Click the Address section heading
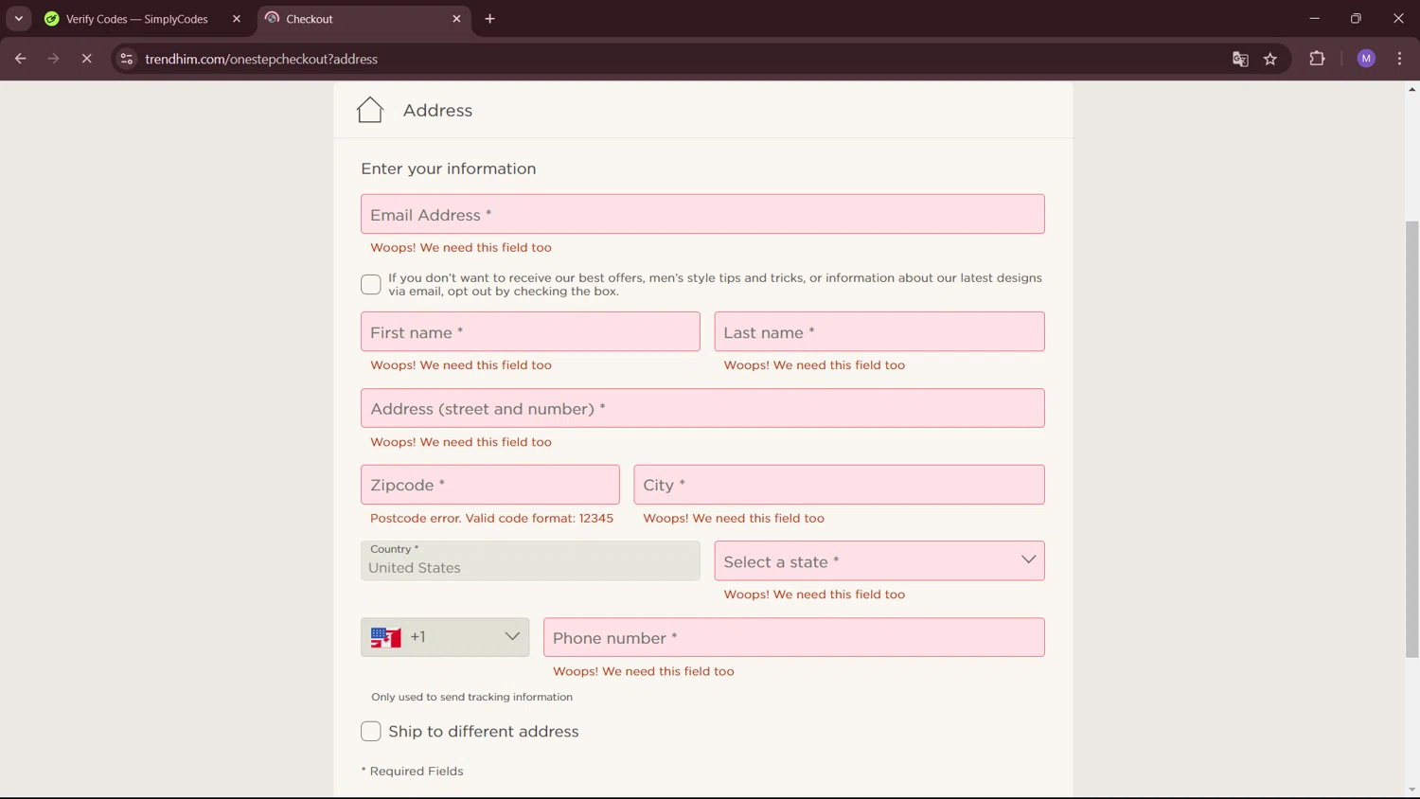 437,110
